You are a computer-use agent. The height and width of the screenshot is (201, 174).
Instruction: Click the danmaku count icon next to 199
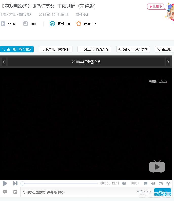pos(26,24)
